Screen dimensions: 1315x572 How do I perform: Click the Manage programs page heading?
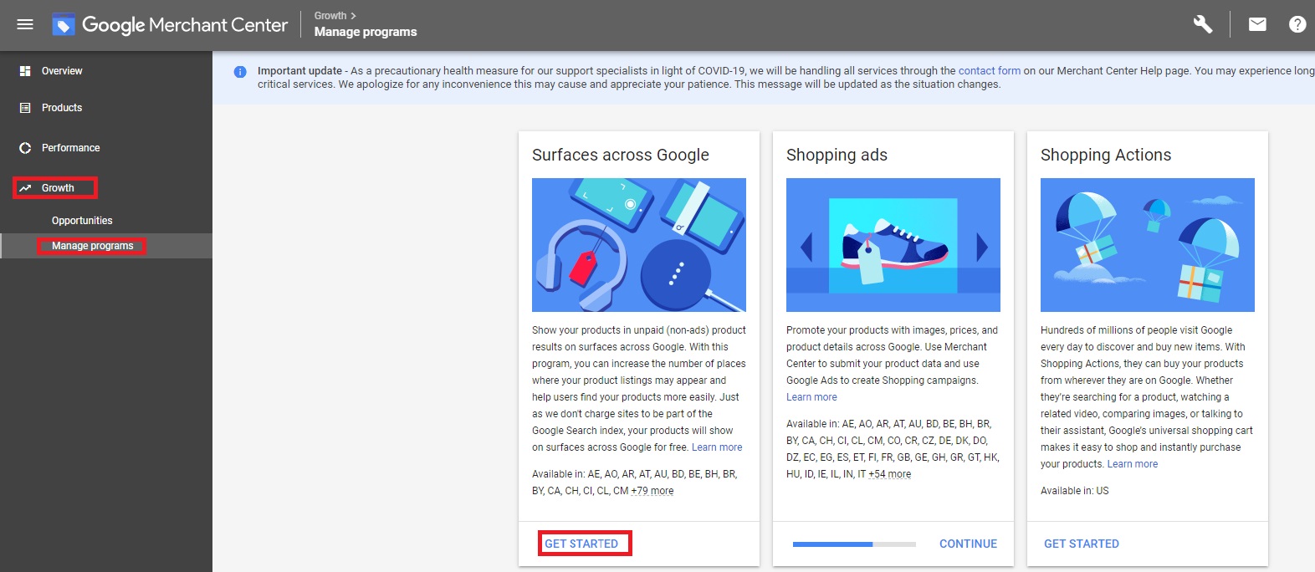click(x=366, y=32)
